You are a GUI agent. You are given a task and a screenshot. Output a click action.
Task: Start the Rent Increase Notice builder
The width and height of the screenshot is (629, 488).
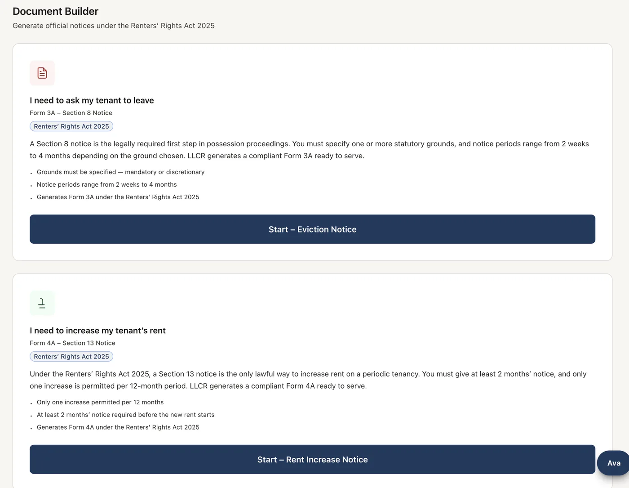312,460
